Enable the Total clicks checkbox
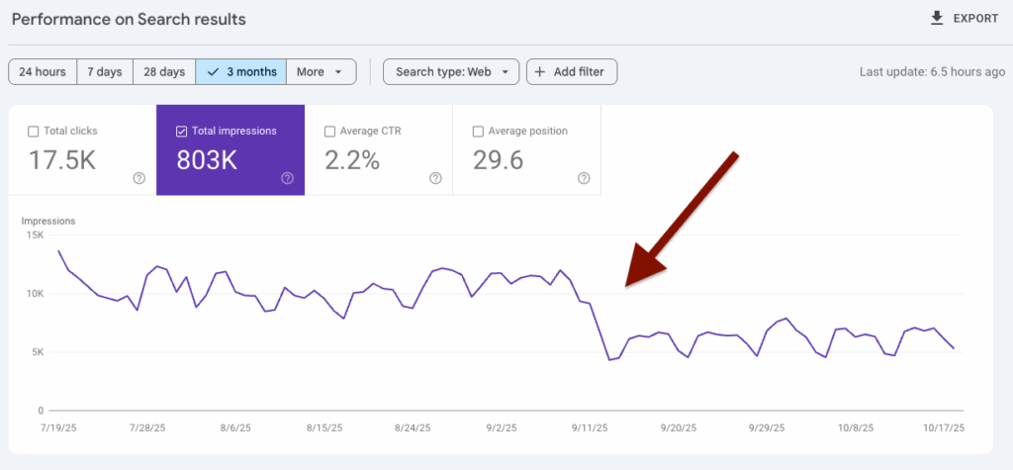 [x=34, y=131]
